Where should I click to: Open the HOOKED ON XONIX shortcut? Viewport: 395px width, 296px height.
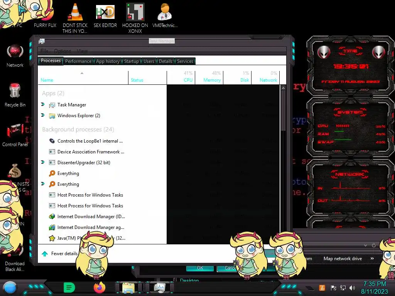(x=135, y=18)
